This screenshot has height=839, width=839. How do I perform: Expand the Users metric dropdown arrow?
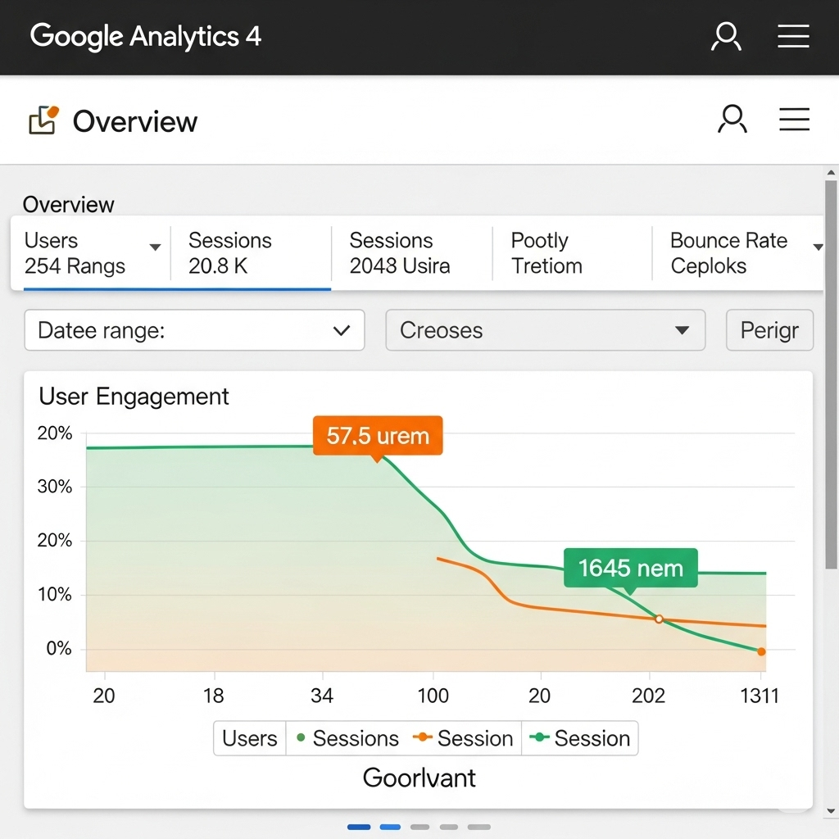(x=154, y=247)
